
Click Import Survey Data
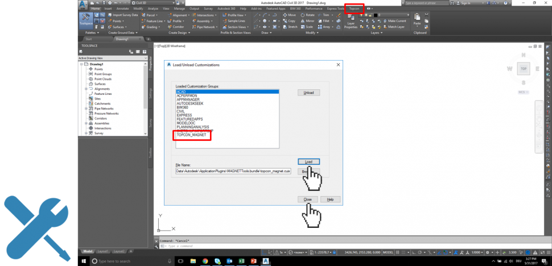pyautogui.click(x=122, y=15)
